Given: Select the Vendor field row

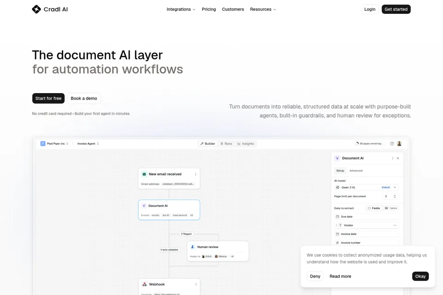Looking at the screenshot, I should click(366, 225).
